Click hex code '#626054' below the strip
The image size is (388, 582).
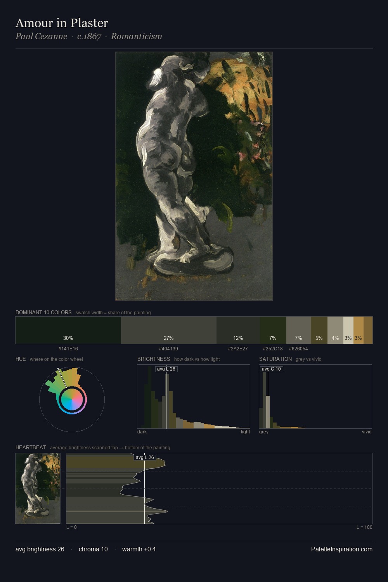tap(298, 349)
